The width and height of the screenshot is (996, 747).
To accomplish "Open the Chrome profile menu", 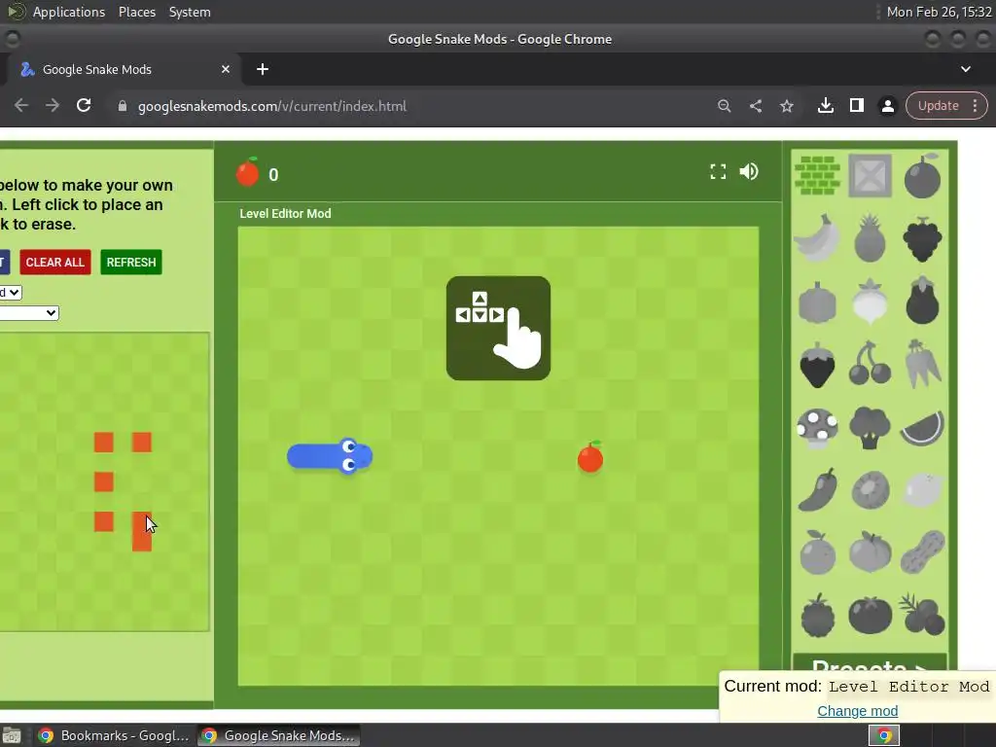I will click(x=887, y=106).
